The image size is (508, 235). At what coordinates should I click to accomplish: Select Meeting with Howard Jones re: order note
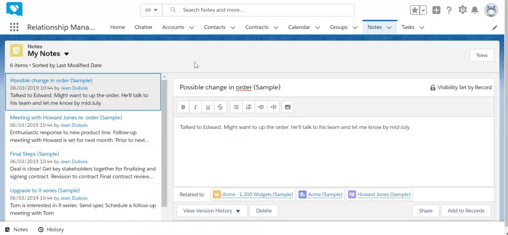point(83,128)
